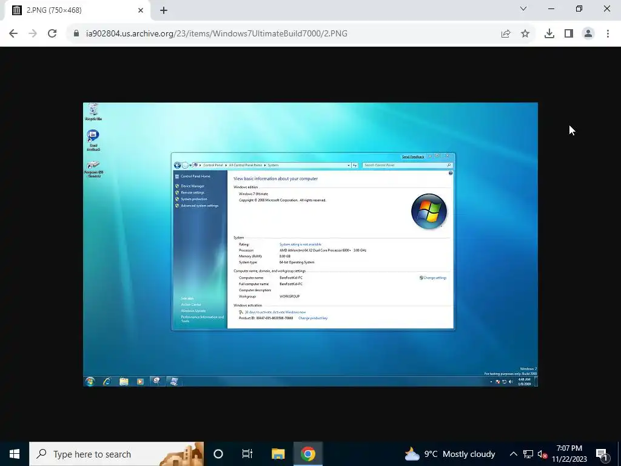The image size is (621, 466).
Task: Select the 2.PNG (750×468) tab
Action: [77, 10]
